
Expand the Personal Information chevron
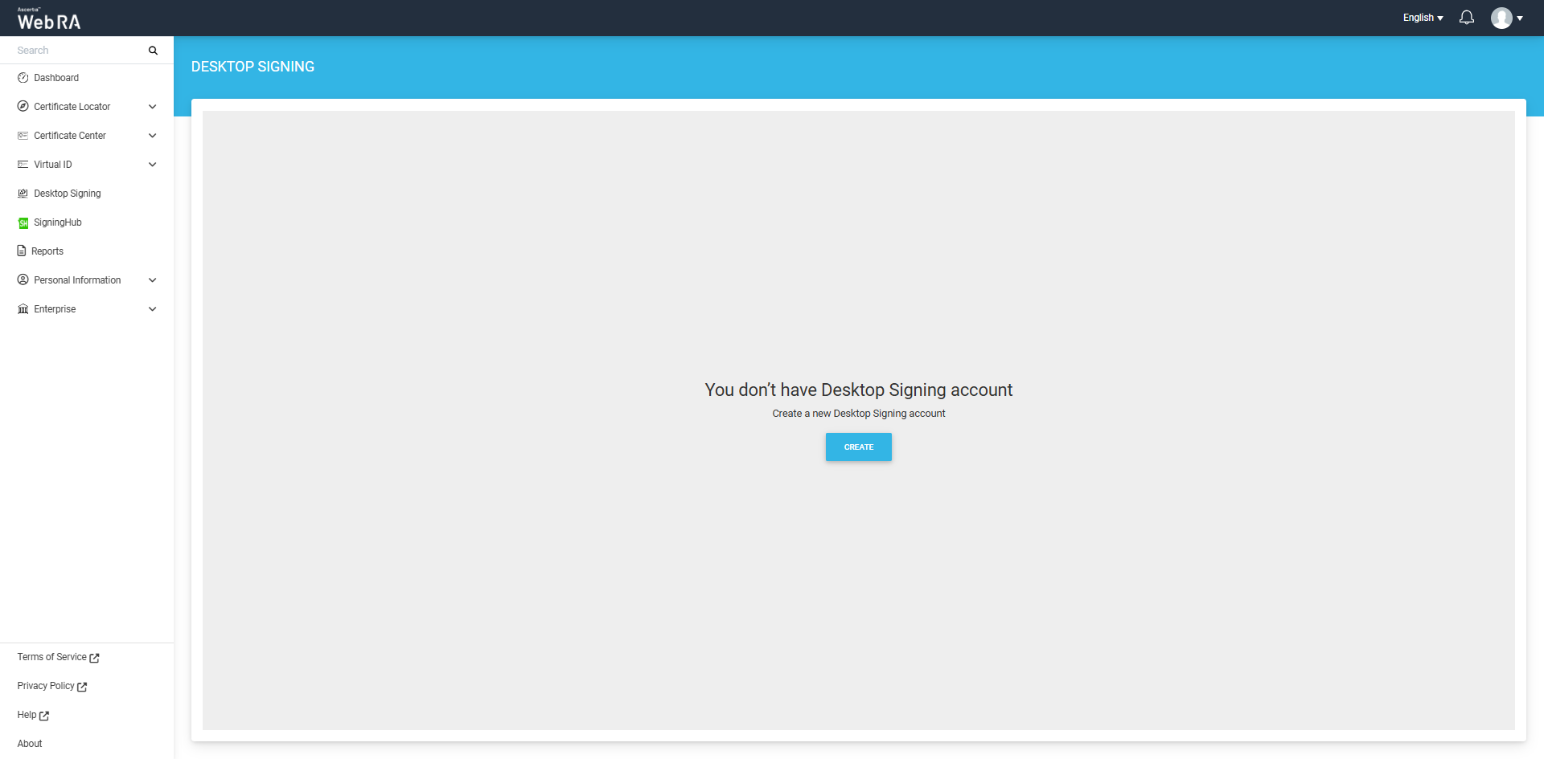tap(153, 280)
